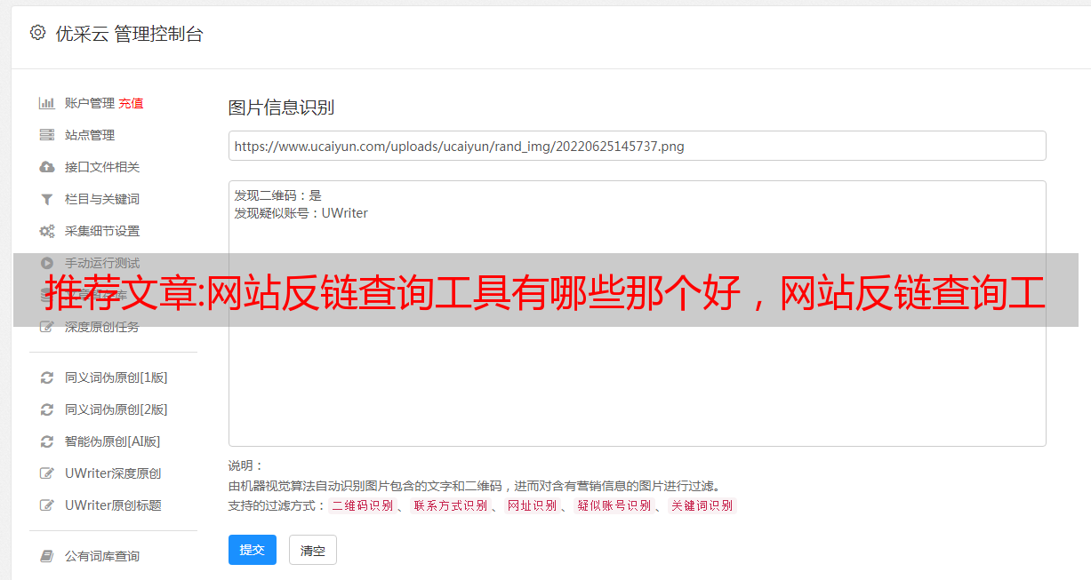The image size is (1091, 580).
Task: Click the edit icon for UWriter深度原创
Action: 47,473
